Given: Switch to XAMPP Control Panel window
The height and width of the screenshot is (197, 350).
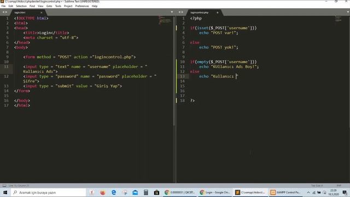Looking at the screenshot, I should click(x=285, y=192).
